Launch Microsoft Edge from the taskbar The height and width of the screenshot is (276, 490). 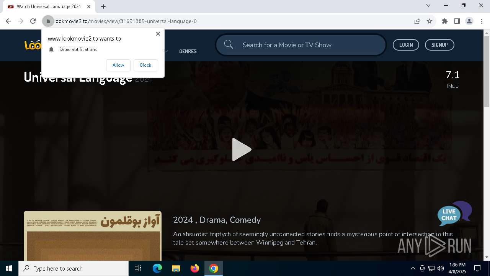pyautogui.click(x=157, y=268)
